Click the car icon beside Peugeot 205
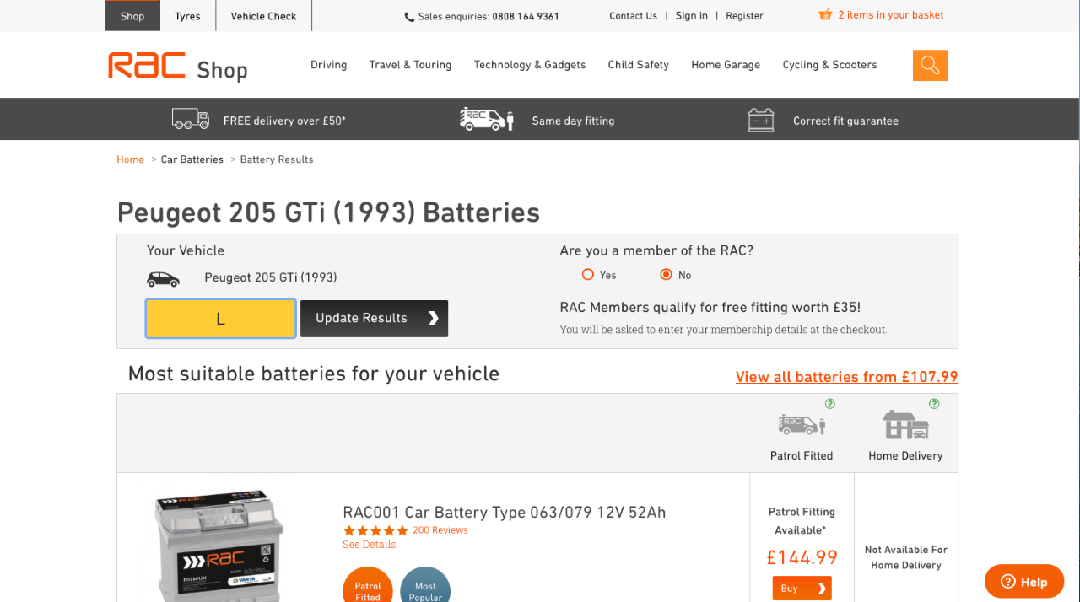Viewport: 1080px width, 602px height. 163,277
